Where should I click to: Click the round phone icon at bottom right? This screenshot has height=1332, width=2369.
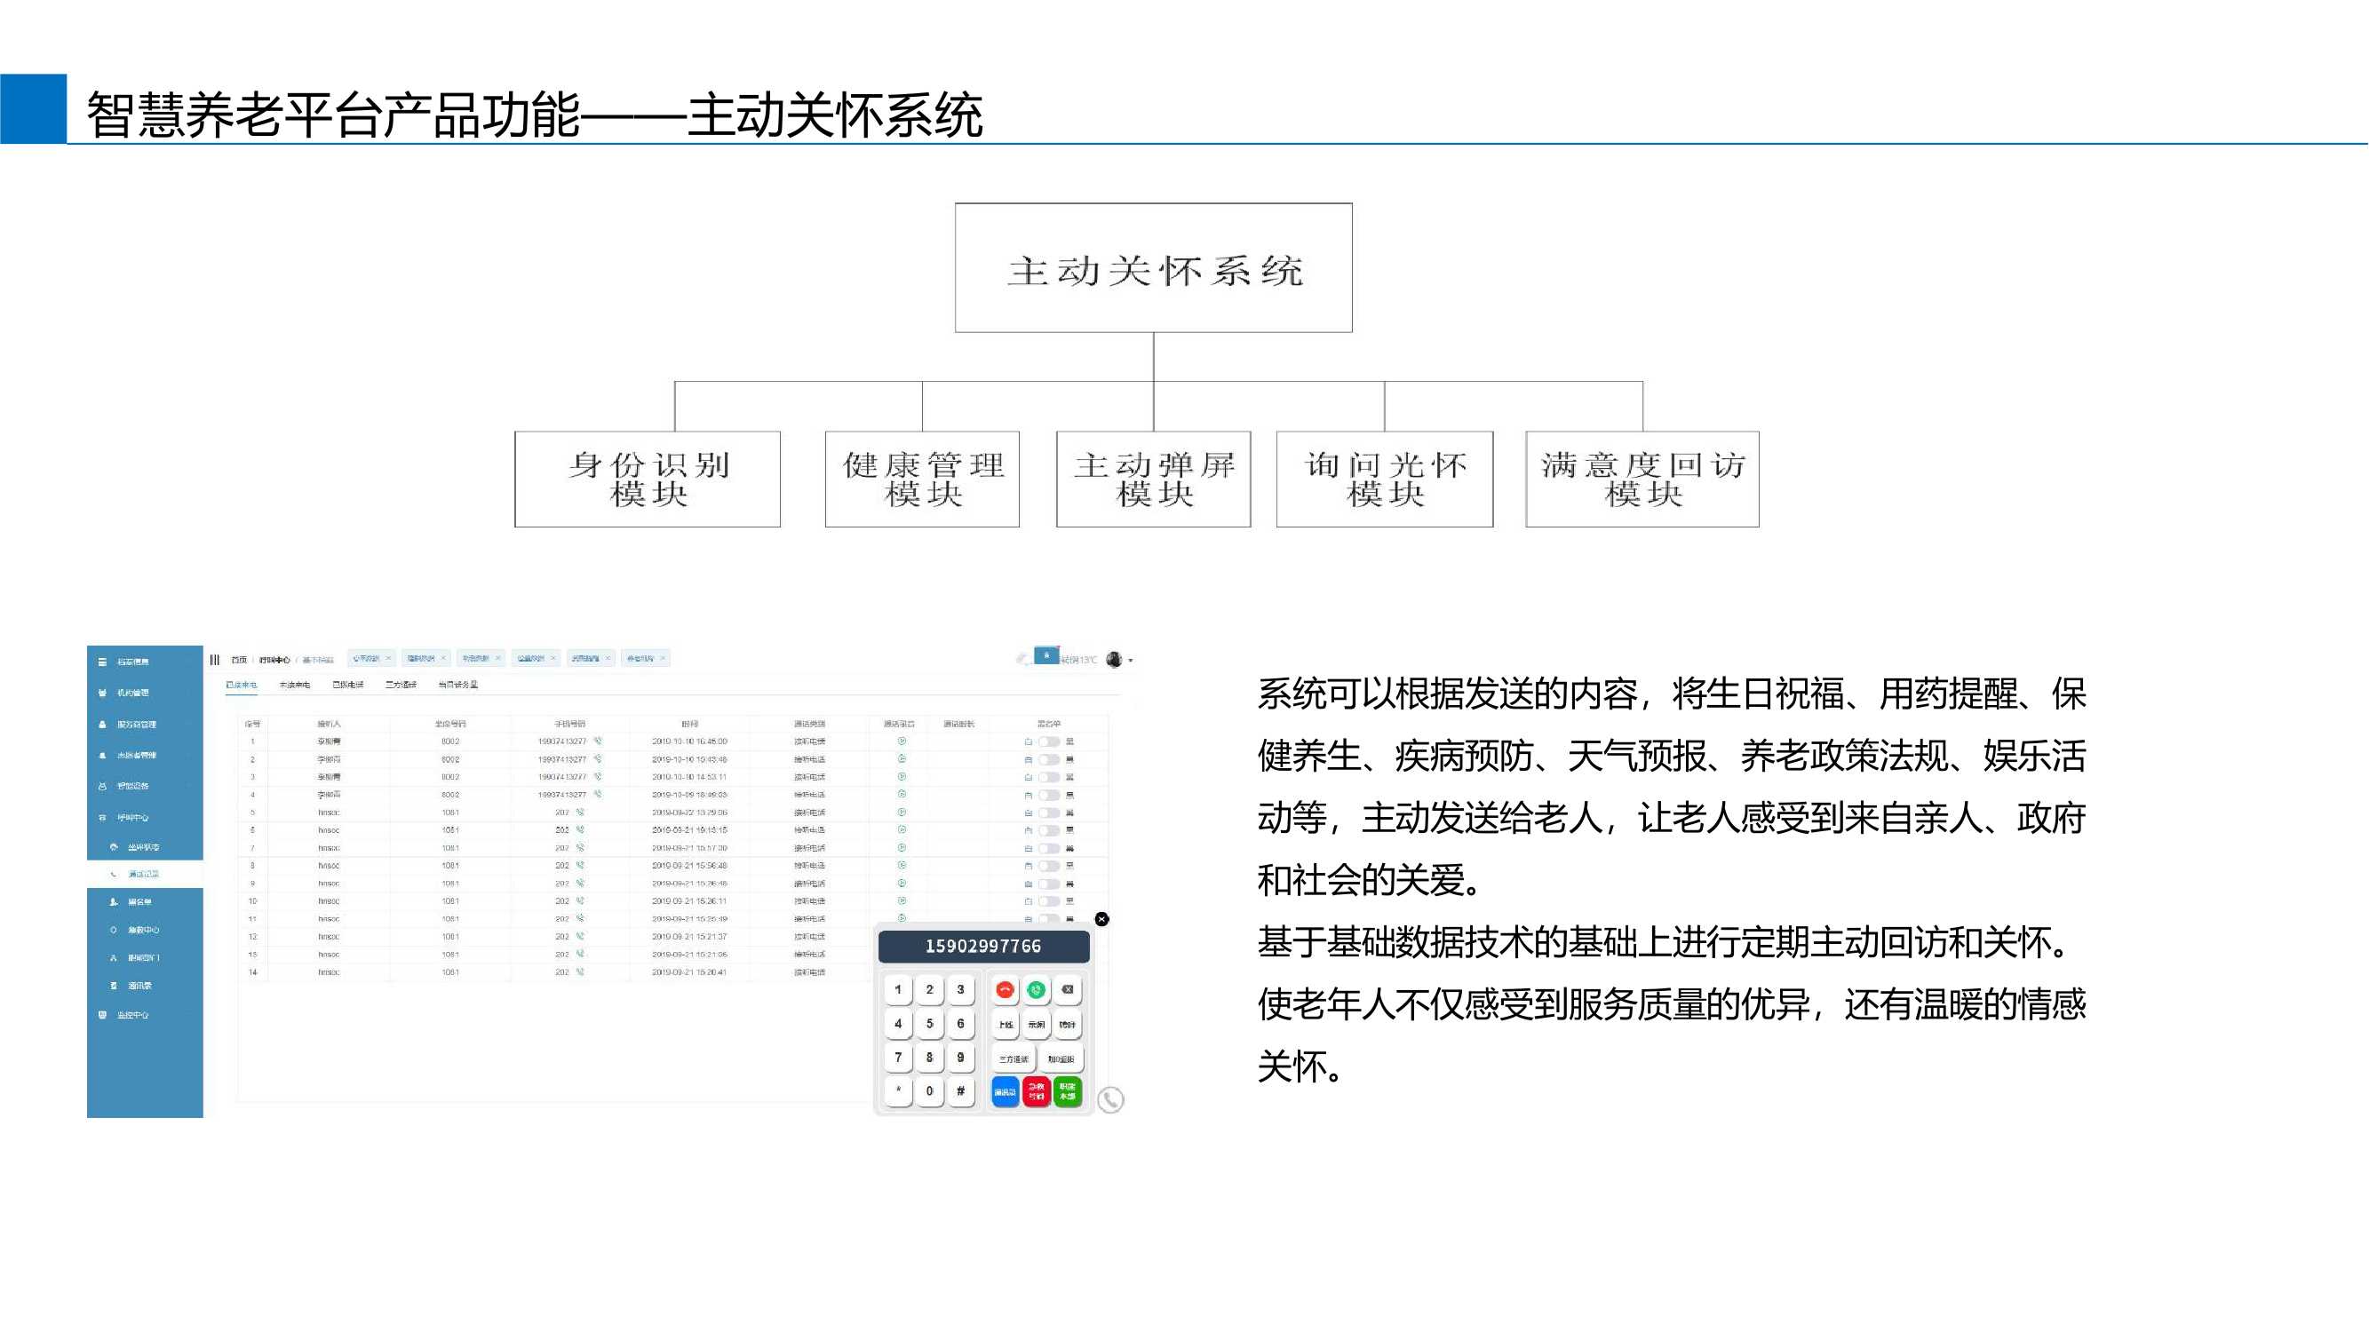coord(1111,1099)
